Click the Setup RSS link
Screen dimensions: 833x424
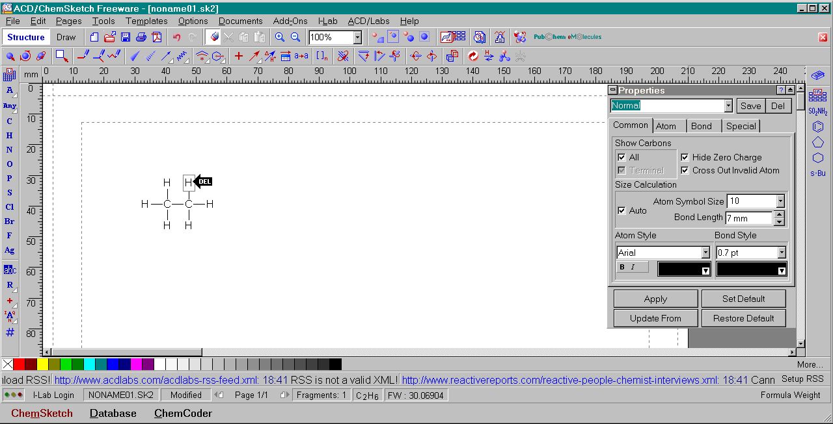[x=802, y=379]
